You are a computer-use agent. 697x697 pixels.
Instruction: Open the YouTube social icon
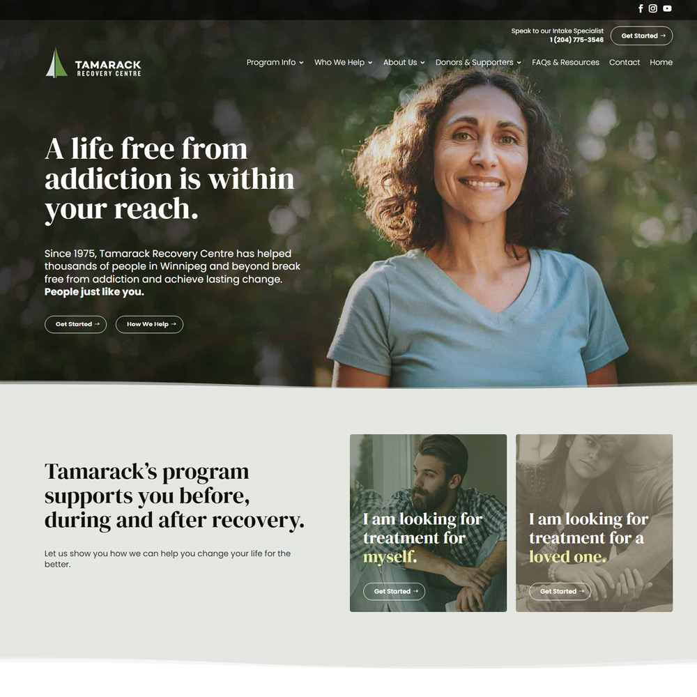click(667, 8)
